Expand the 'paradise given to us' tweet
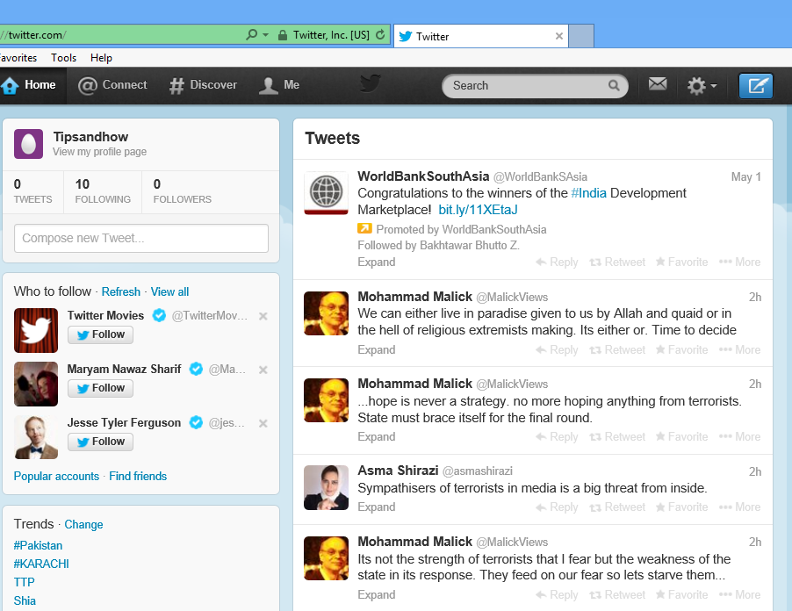The height and width of the screenshot is (611, 792). tap(377, 350)
